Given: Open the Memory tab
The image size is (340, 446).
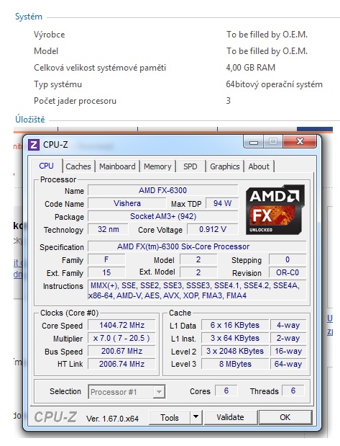Looking at the screenshot, I should [x=157, y=166].
